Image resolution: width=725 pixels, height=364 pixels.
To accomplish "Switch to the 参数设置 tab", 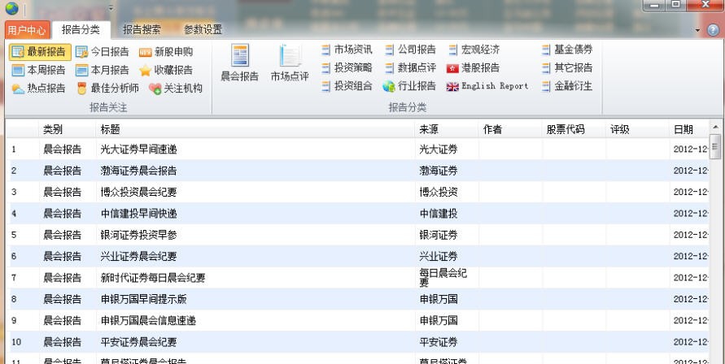I will (x=203, y=30).
